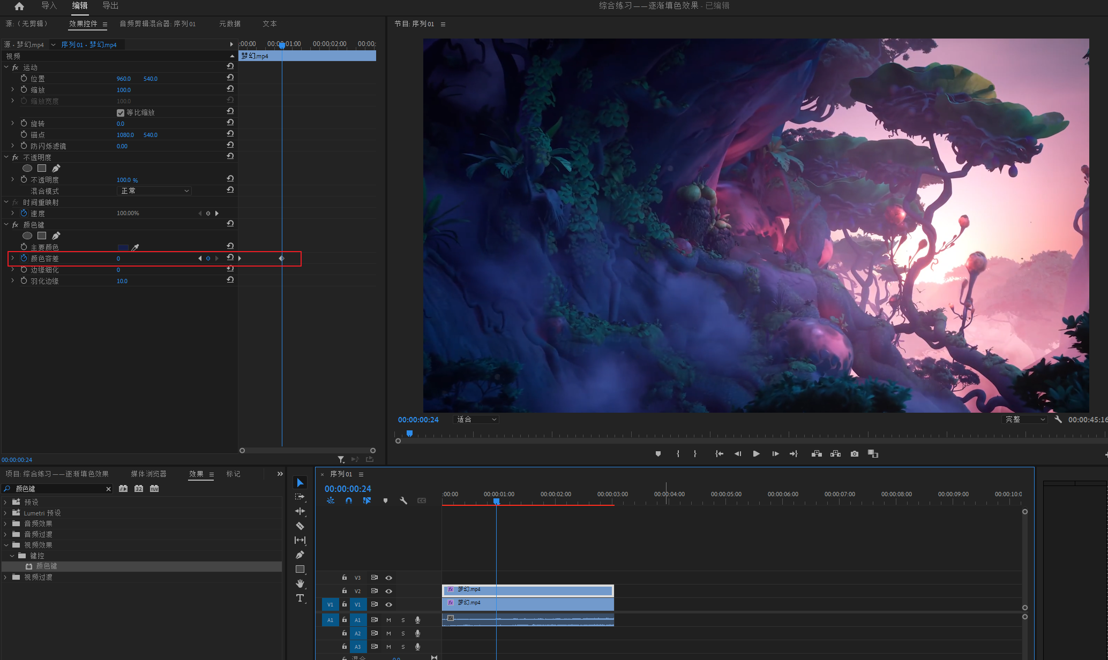
Task: Open the 导出 tab at top
Action: tap(110, 6)
